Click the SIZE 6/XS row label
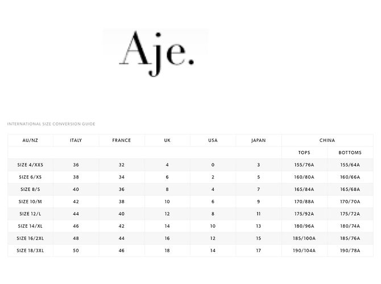 coord(30,177)
